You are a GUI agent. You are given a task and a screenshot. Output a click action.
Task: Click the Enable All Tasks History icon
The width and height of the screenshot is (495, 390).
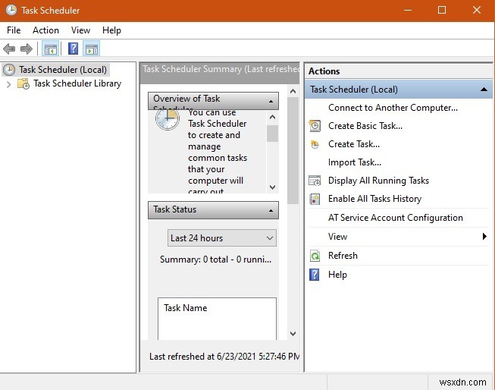click(315, 199)
